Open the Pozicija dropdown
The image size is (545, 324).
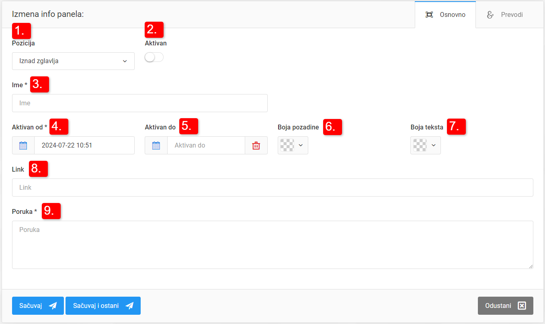73,61
